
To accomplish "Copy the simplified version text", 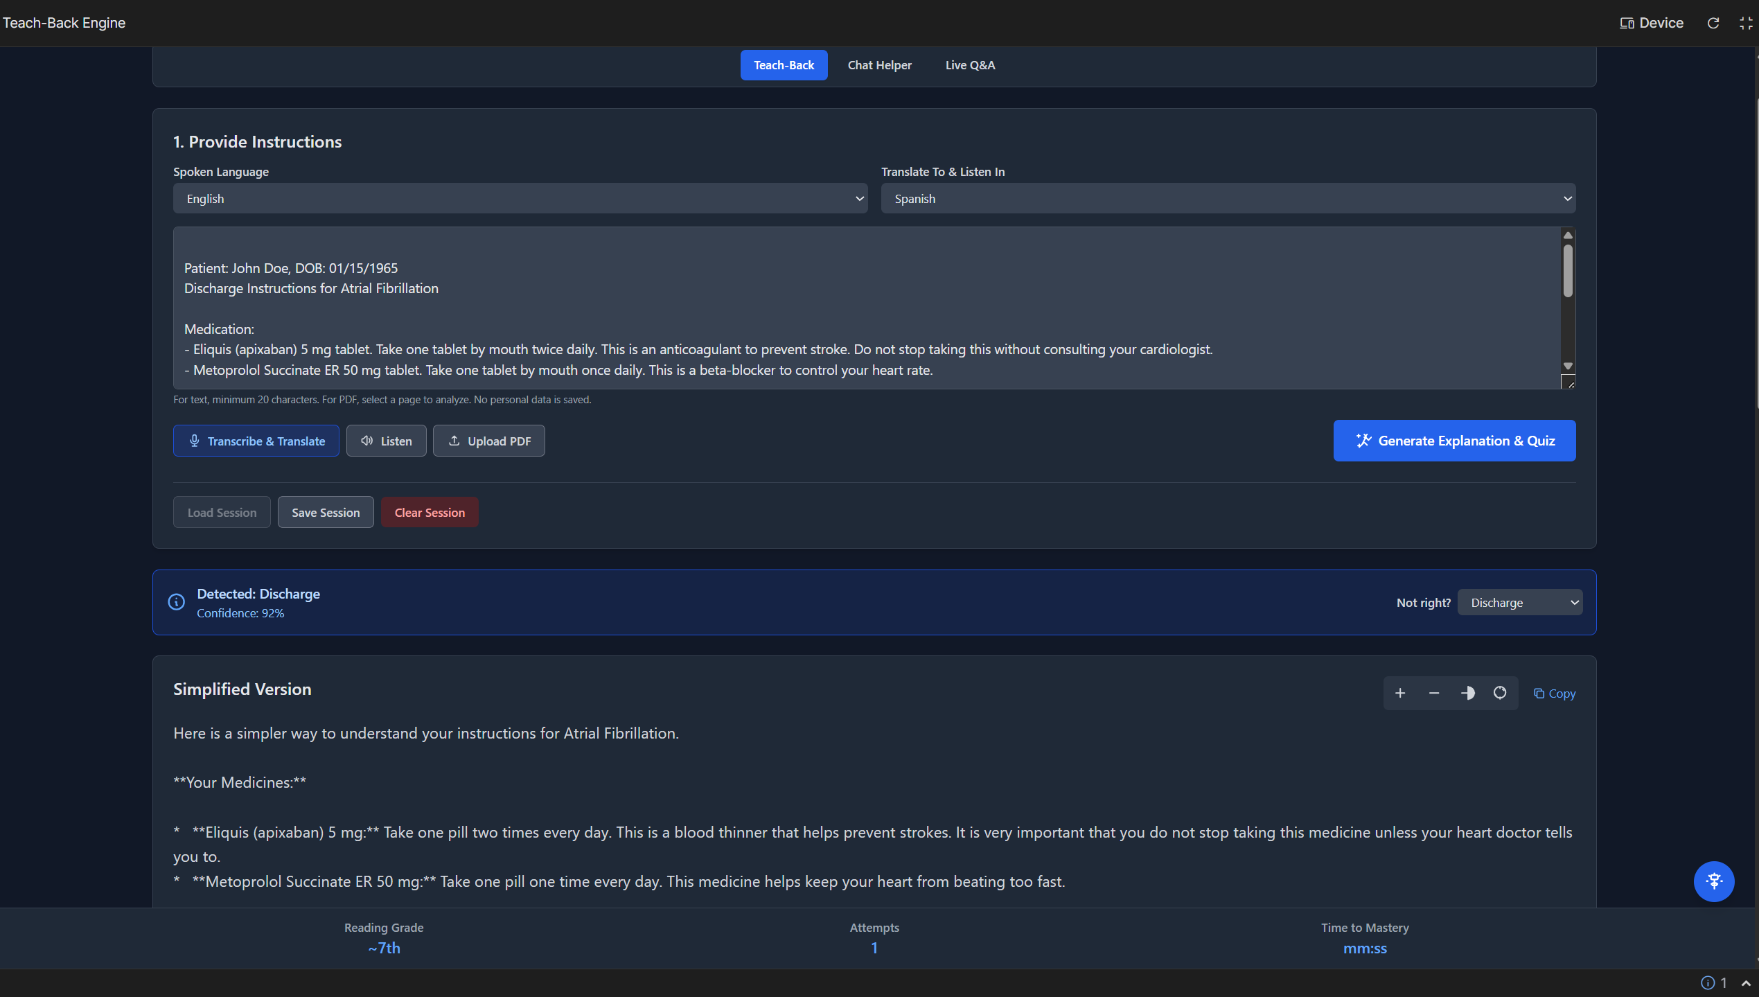I will (x=1555, y=694).
